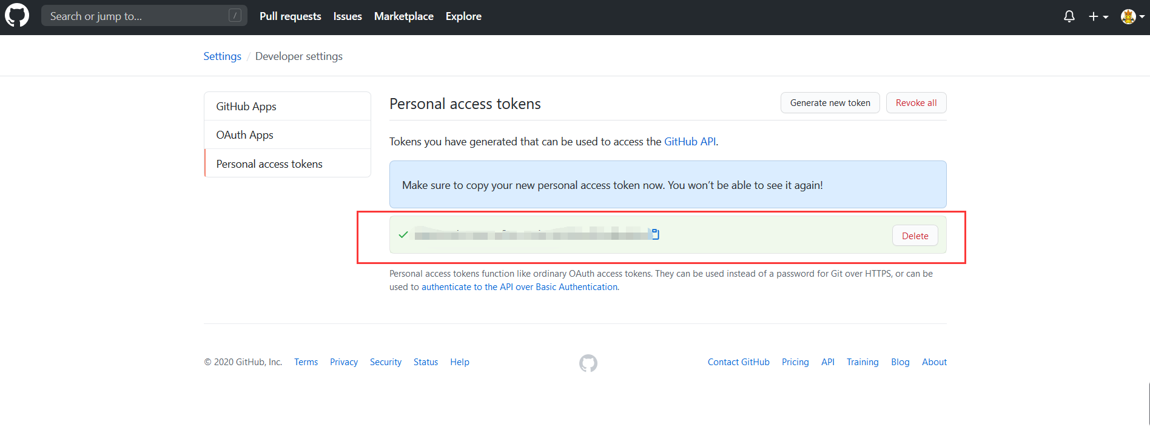Open the GitHub API link
The width and height of the screenshot is (1150, 436).
tap(690, 142)
